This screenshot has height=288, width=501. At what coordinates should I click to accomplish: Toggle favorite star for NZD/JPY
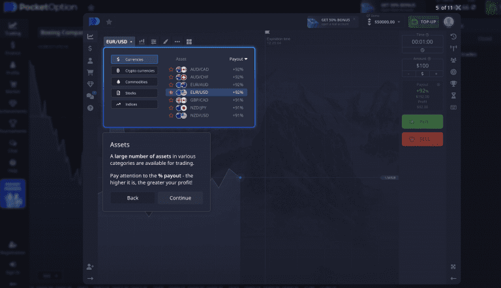click(x=171, y=108)
